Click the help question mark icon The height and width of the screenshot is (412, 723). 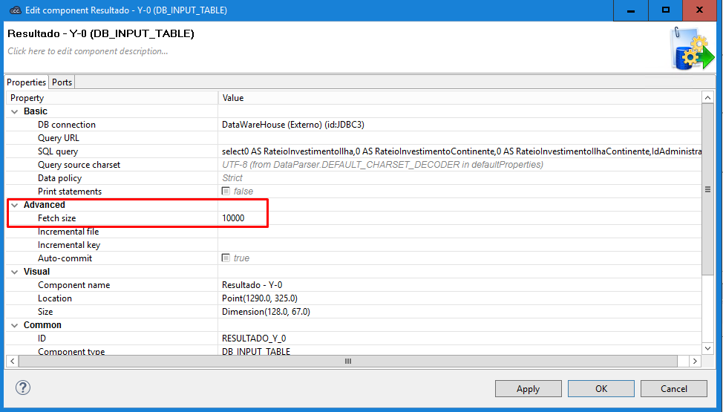[23, 388]
